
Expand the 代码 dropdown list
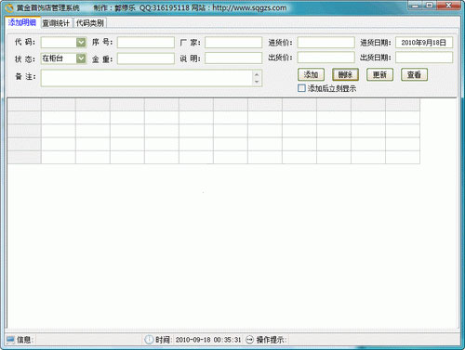tap(81, 42)
